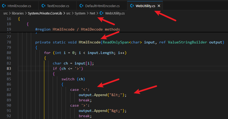228x119 pixels.
Task: Click the 'switch (ch)' statement
Action: click(73, 79)
